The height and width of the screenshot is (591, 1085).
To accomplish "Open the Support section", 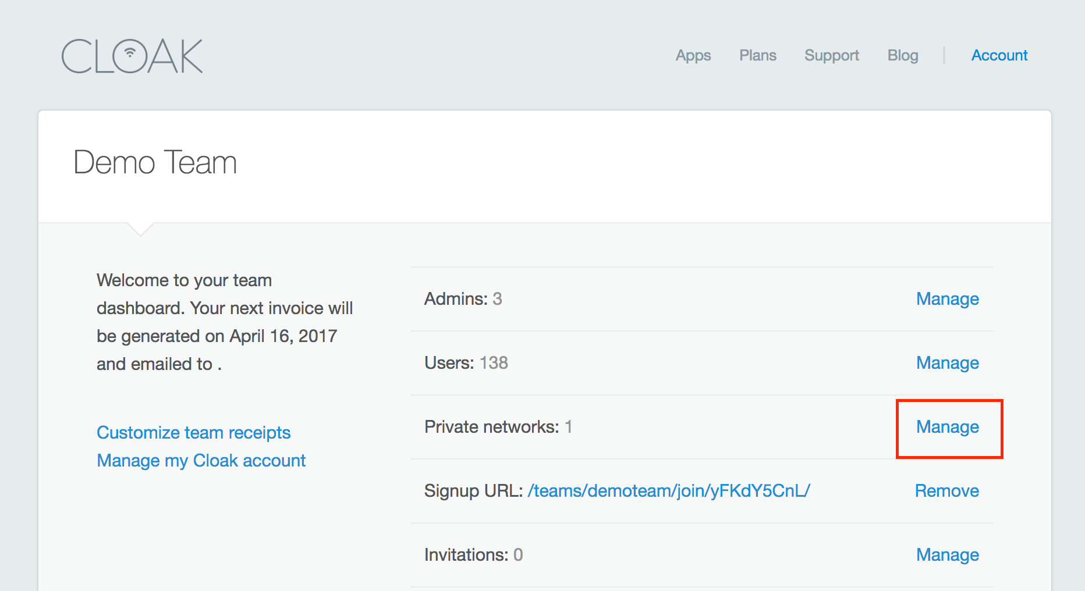I will (832, 55).
